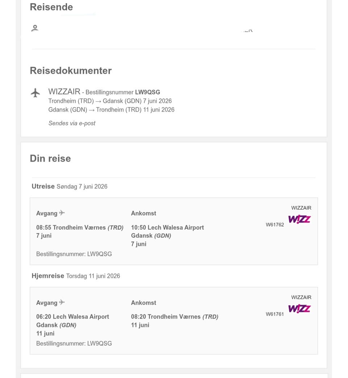Click the Sendes via e-post text
The image size is (348, 378).
pyautogui.click(x=72, y=123)
